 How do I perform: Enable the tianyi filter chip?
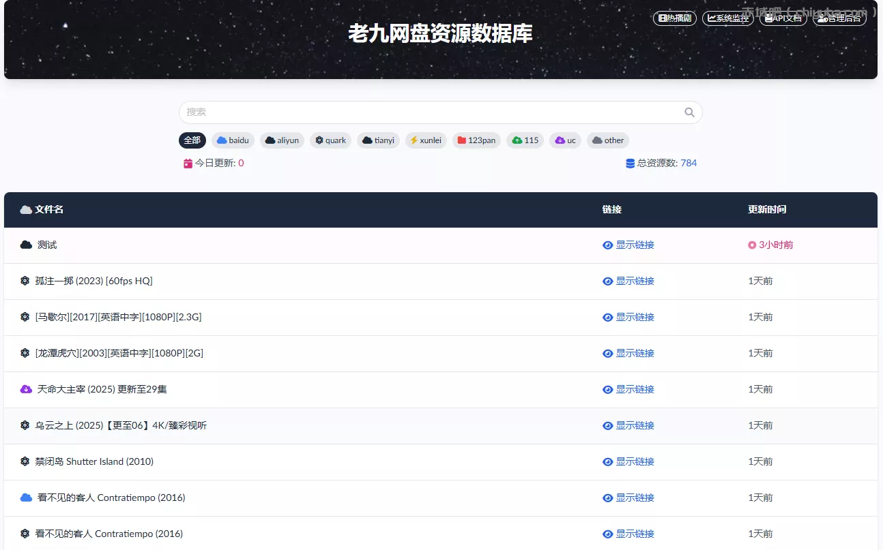(378, 140)
